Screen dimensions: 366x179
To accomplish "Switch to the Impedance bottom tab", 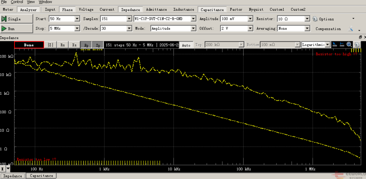I will point(13,176).
